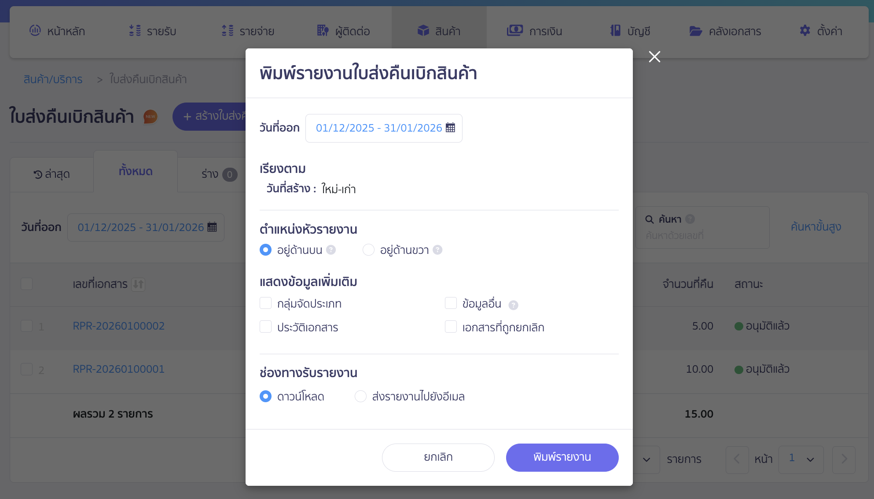The height and width of the screenshot is (499, 874).
Task: Click the เลขที่เอกสาร sort arrows
Action: pos(138,285)
